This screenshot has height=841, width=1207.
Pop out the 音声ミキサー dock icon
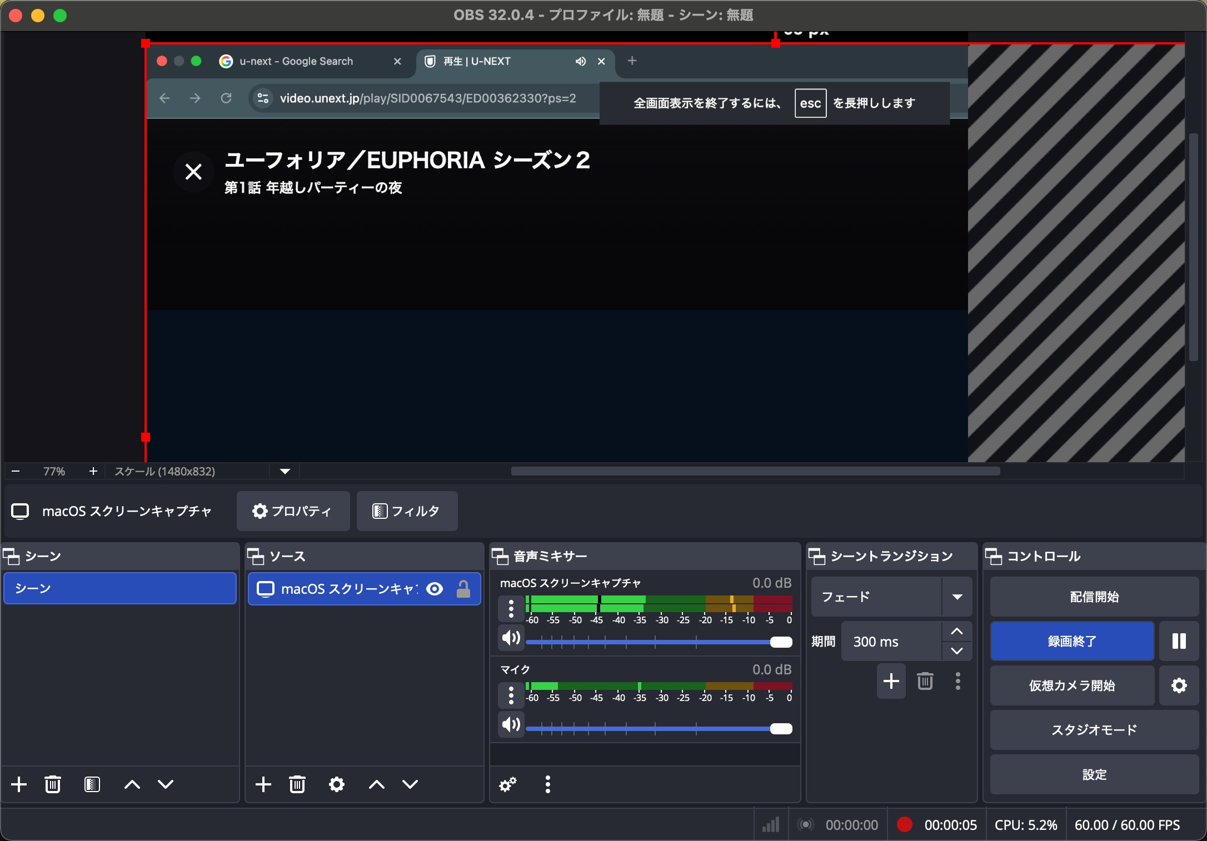pyautogui.click(x=500, y=556)
